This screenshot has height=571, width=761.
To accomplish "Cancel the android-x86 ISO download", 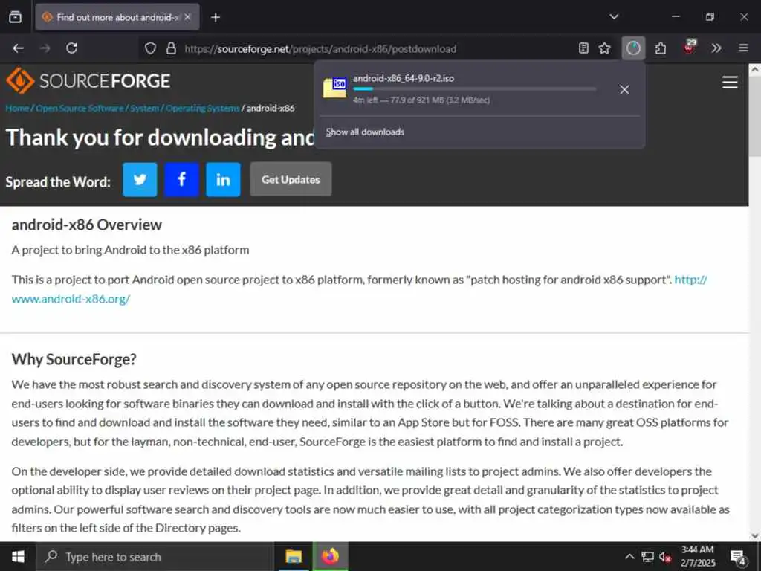I will [x=624, y=89].
